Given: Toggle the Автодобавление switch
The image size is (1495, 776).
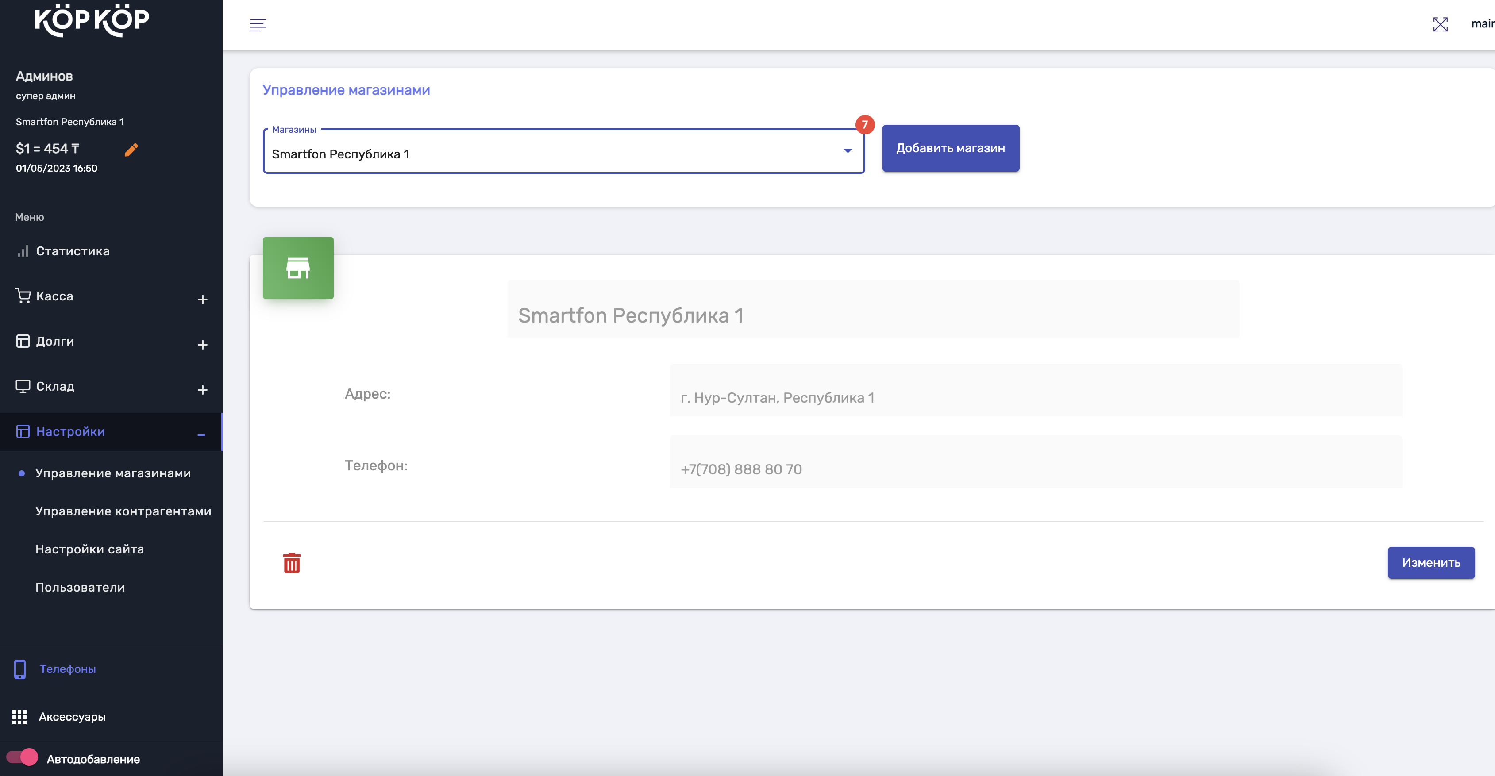Looking at the screenshot, I should coord(22,757).
